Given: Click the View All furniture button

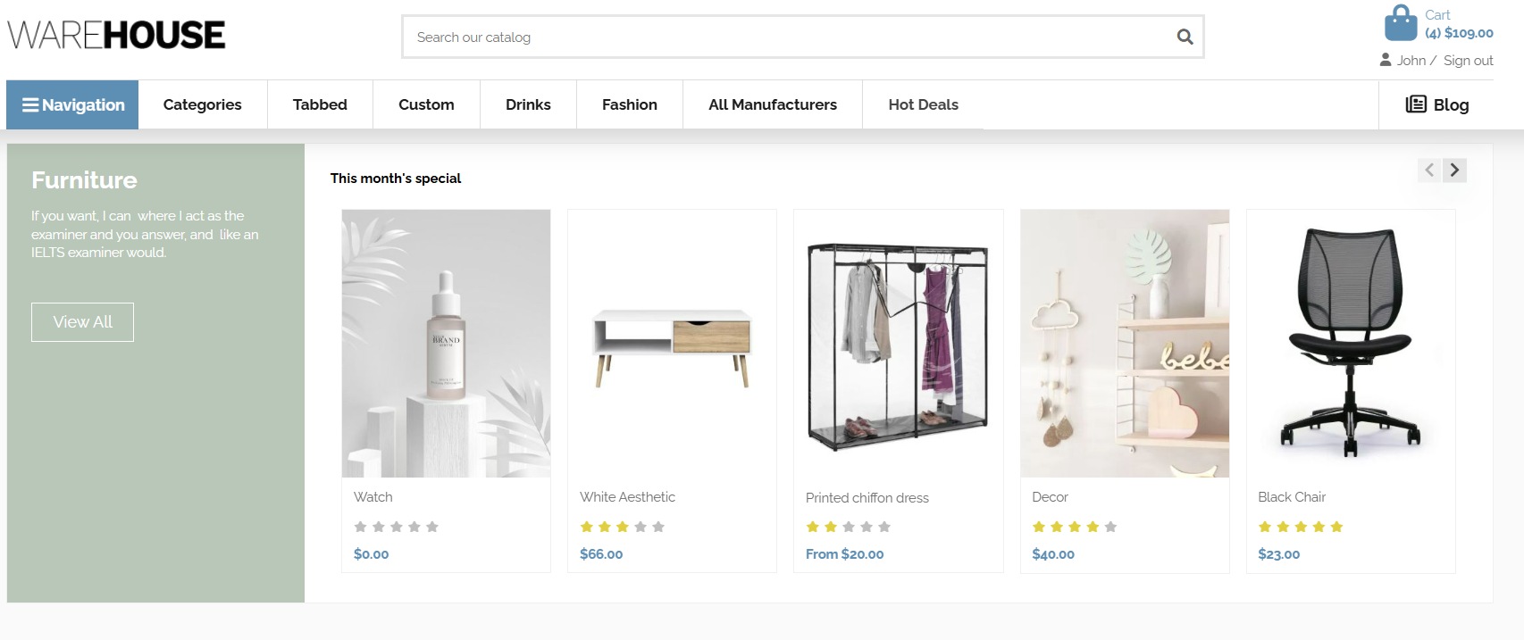Looking at the screenshot, I should pyautogui.click(x=82, y=322).
